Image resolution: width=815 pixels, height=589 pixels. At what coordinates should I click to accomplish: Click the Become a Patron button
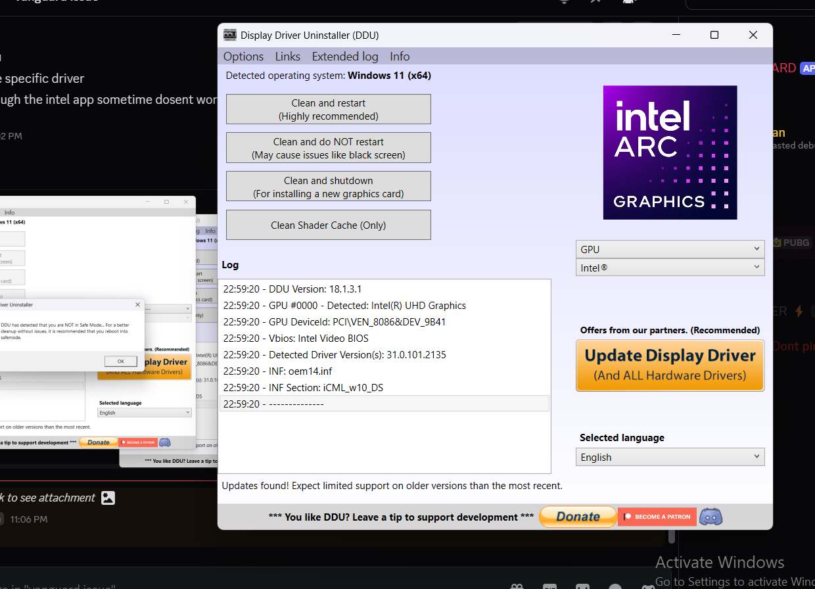click(x=657, y=517)
